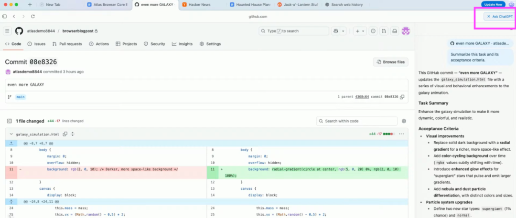Click the issues icon in GitHub header
516x218 pixels.
pyautogui.click(x=373, y=31)
